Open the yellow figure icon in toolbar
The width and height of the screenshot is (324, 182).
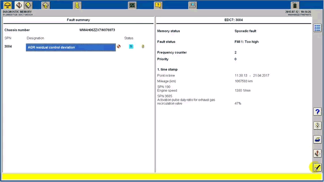pos(77,5)
